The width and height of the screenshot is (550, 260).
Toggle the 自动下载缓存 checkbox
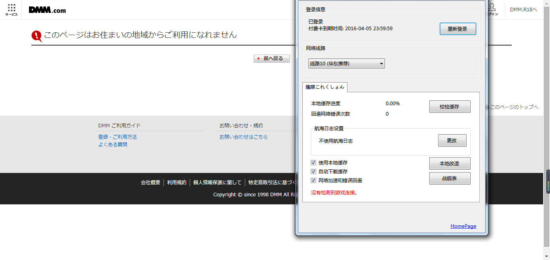pyautogui.click(x=313, y=172)
